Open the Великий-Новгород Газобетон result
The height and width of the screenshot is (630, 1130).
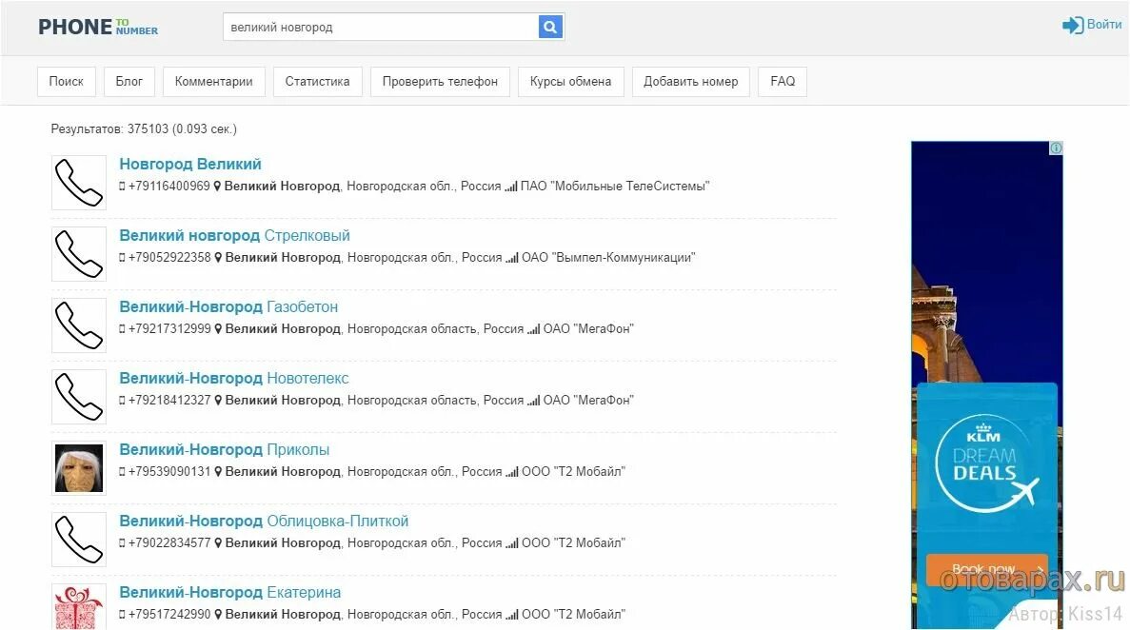click(x=228, y=307)
